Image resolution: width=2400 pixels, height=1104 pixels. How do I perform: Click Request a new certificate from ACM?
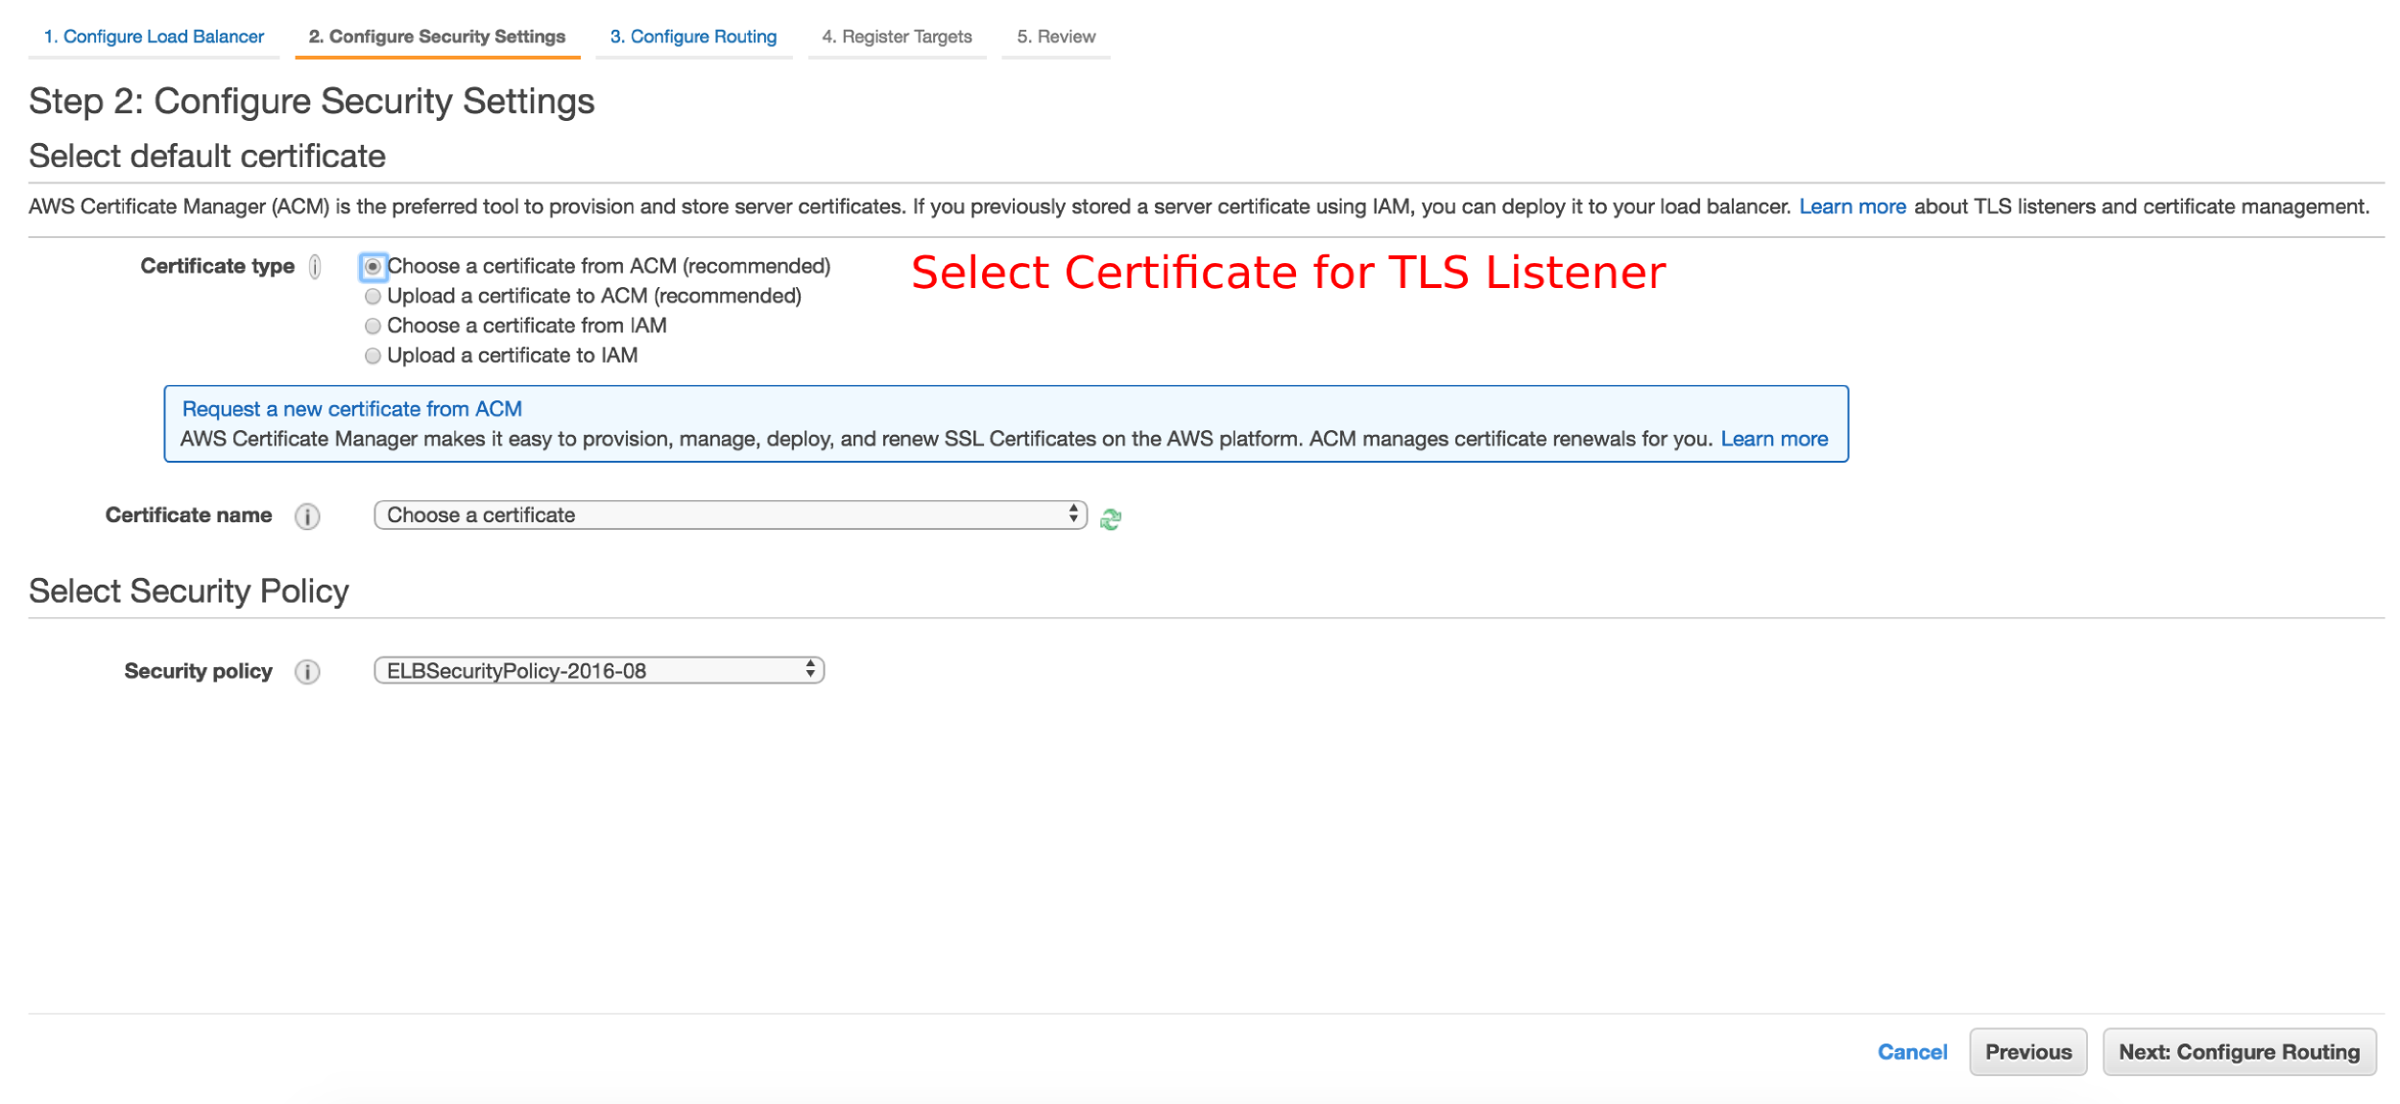click(x=352, y=409)
